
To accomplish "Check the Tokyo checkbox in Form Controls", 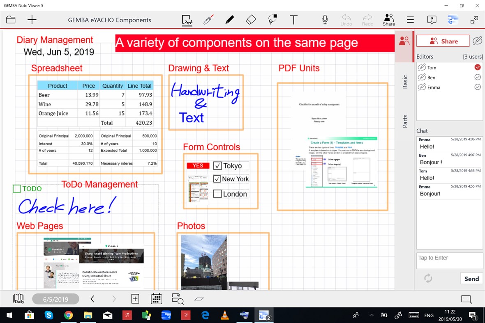I will (217, 165).
